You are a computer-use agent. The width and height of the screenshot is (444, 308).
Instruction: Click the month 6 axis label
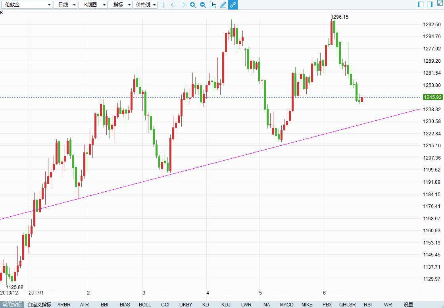pyautogui.click(x=325, y=293)
